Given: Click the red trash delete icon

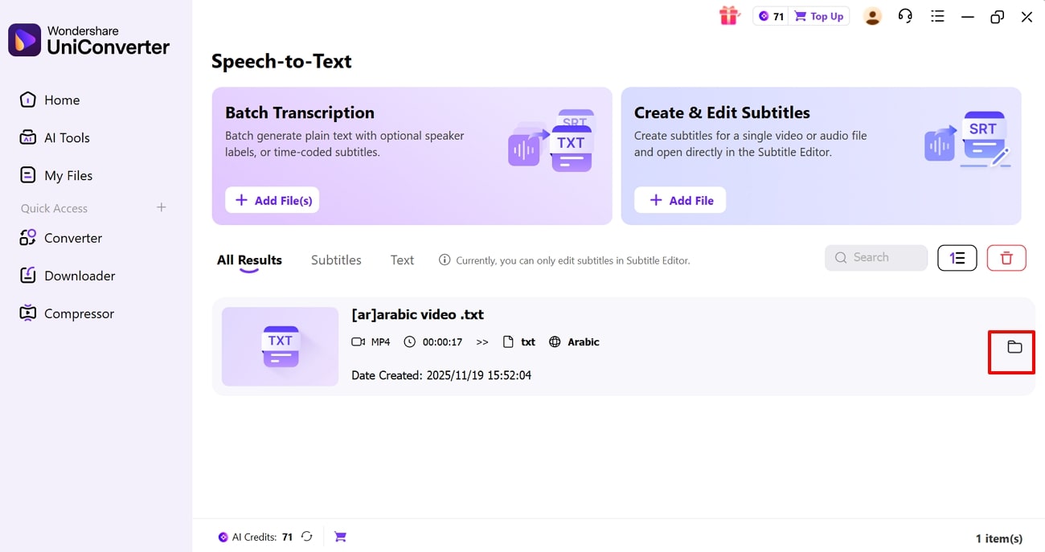Looking at the screenshot, I should 1006,258.
